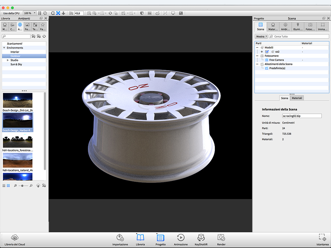Toggle the oz2 model visibility checkbox

tap(267, 52)
